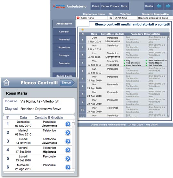The height and width of the screenshot is (178, 173).
Task: Click the Cerca toolbar button
Action: [x=124, y=6]
